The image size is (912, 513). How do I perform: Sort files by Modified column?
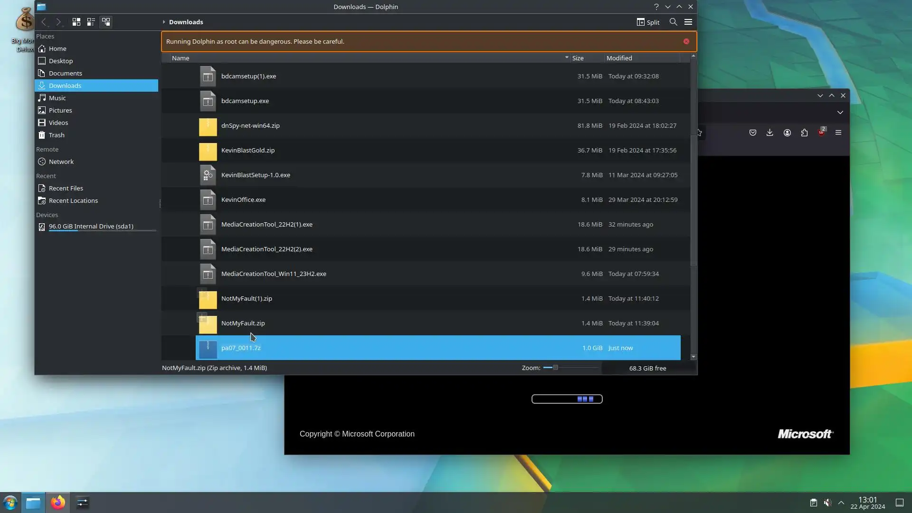[x=619, y=58]
